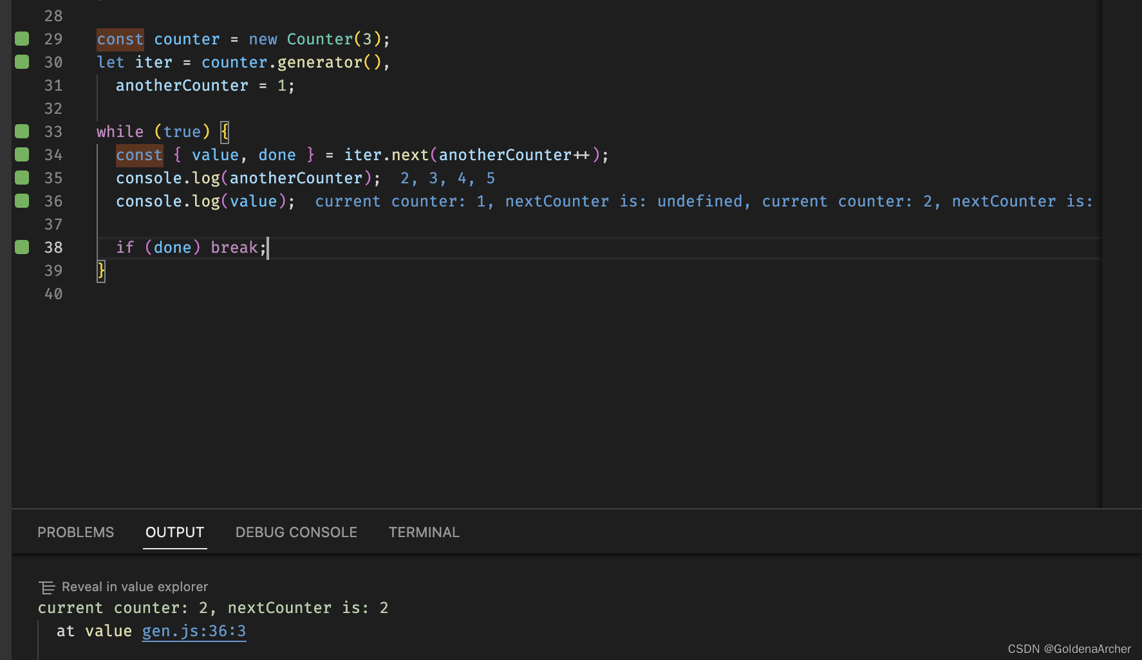
Task: Open the TERMINAL tab
Action: 424,533
